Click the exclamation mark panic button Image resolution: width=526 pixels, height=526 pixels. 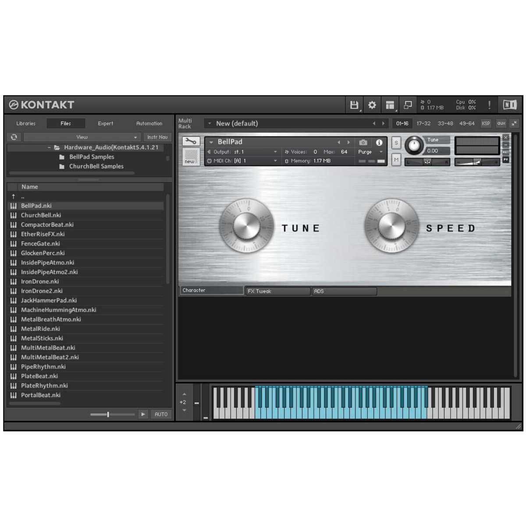click(489, 105)
